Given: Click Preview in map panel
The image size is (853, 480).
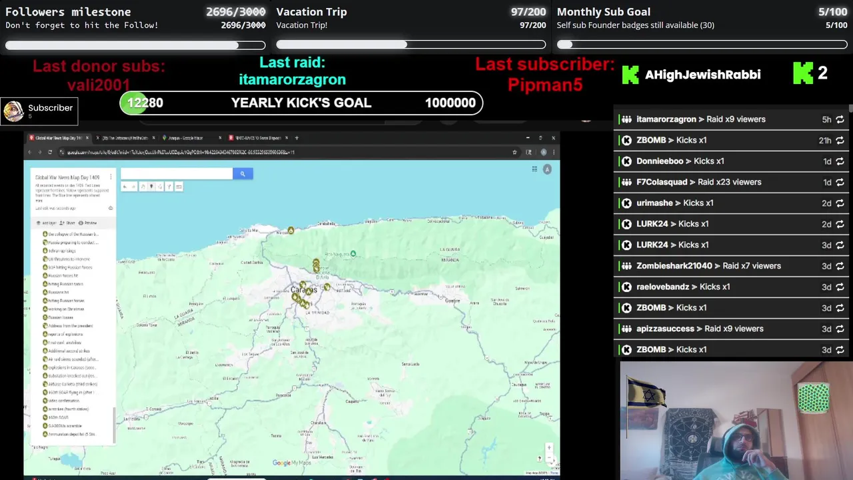Looking at the screenshot, I should (88, 223).
